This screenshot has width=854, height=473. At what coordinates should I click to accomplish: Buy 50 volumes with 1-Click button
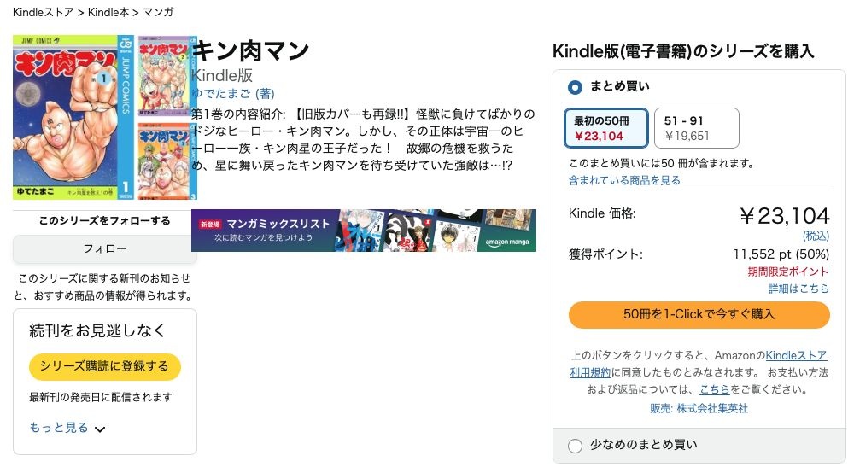pos(699,314)
